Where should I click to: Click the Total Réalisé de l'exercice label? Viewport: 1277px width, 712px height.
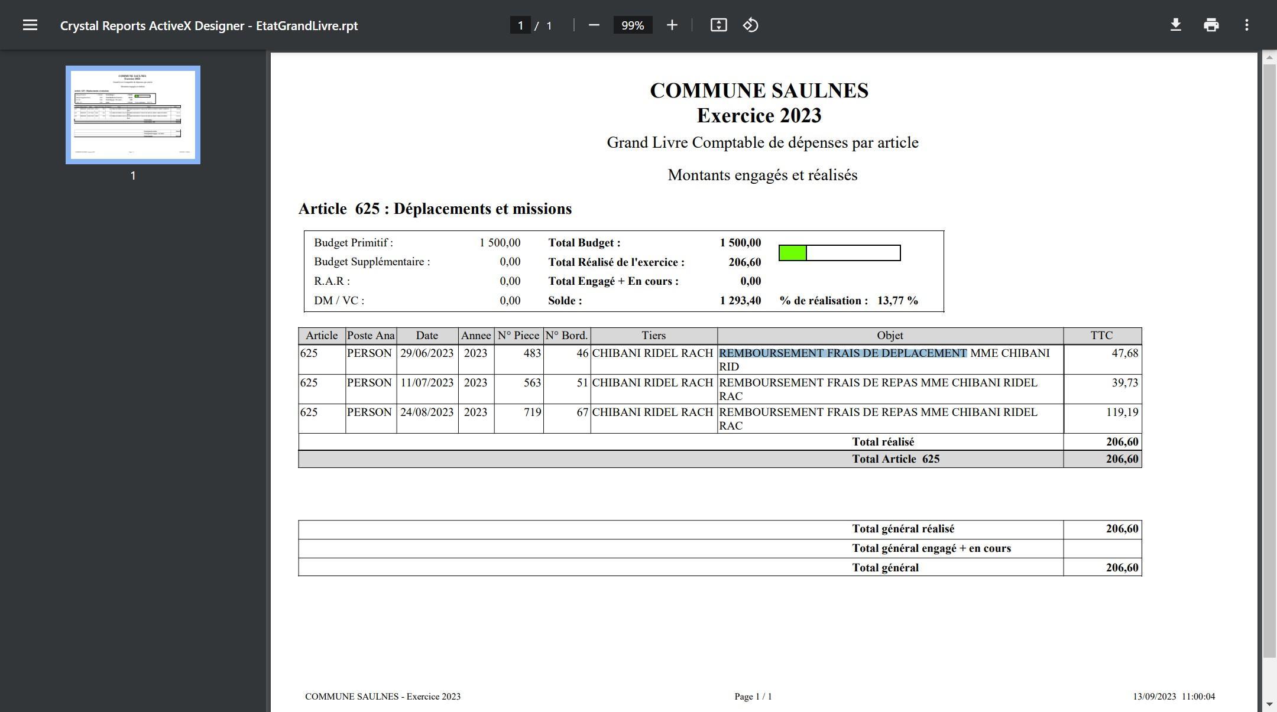[x=616, y=262]
